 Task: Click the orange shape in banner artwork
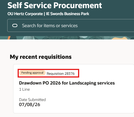point(9,38)
